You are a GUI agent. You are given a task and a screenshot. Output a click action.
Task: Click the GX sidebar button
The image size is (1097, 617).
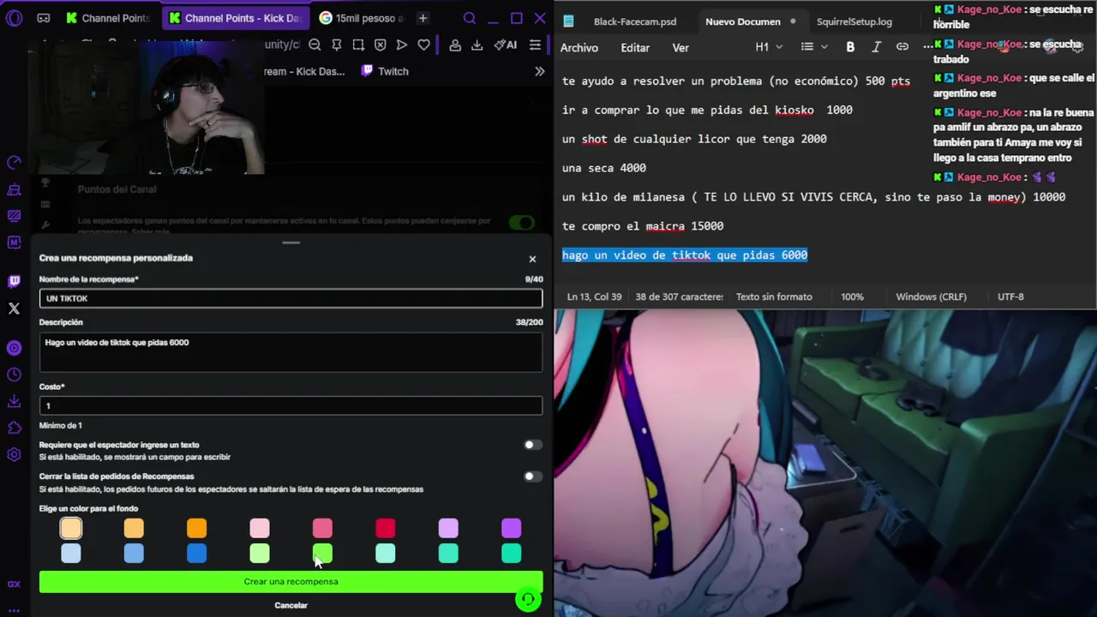point(14,584)
